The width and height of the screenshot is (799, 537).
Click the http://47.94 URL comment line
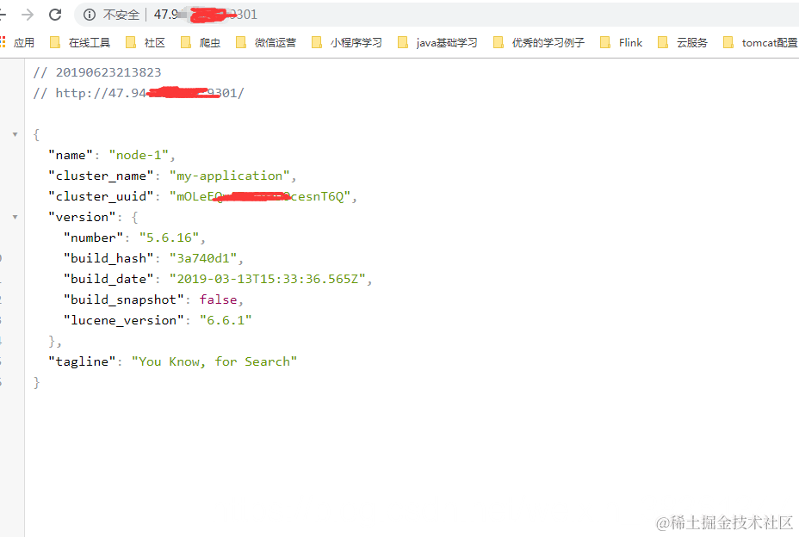139,93
